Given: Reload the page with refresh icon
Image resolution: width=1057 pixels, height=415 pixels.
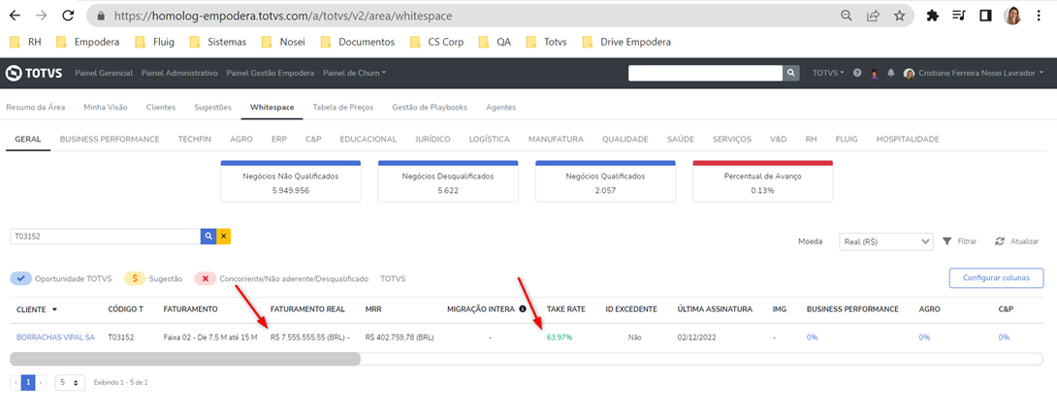Looking at the screenshot, I should click(68, 16).
